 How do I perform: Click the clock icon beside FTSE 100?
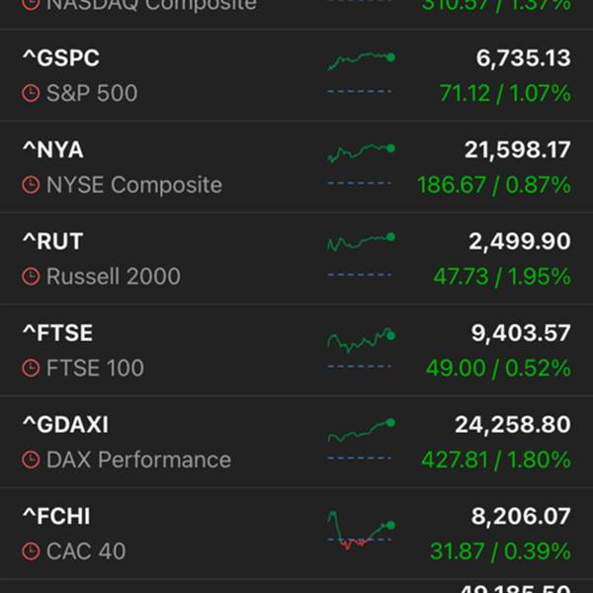coord(31,369)
